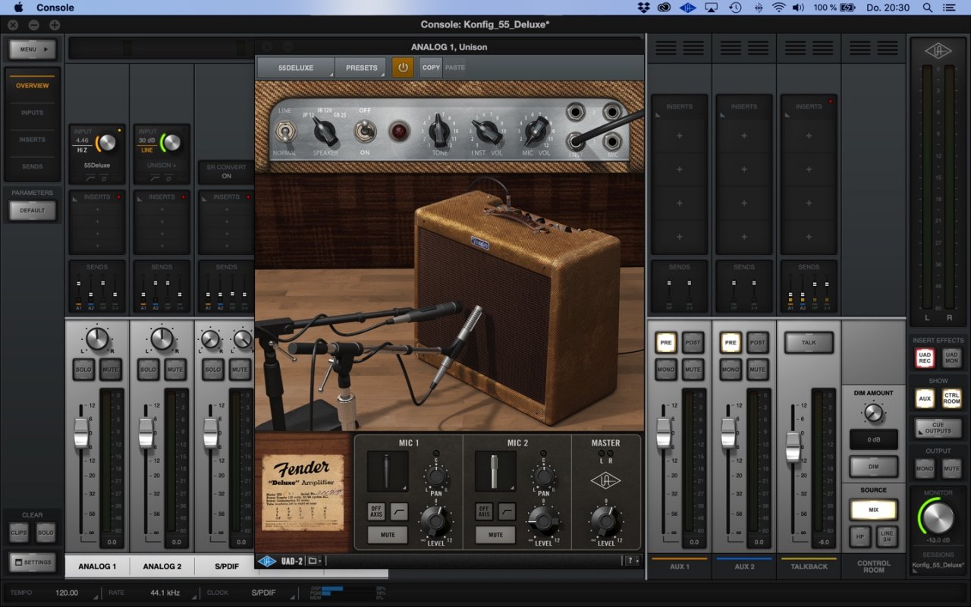
Task: Switch to the INPUTS view
Action: pos(33,113)
